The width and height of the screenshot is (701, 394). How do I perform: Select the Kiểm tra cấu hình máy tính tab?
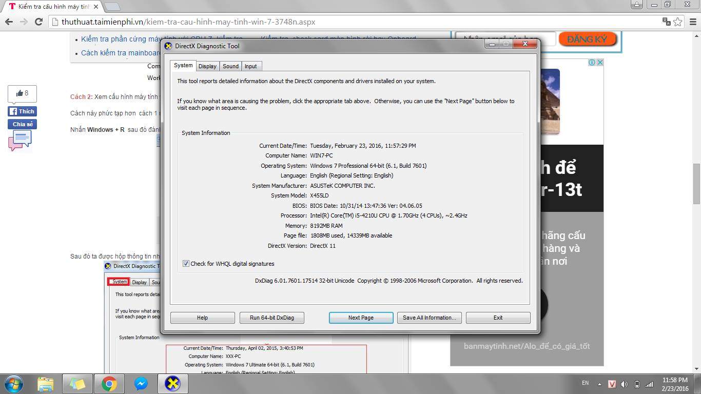point(53,7)
